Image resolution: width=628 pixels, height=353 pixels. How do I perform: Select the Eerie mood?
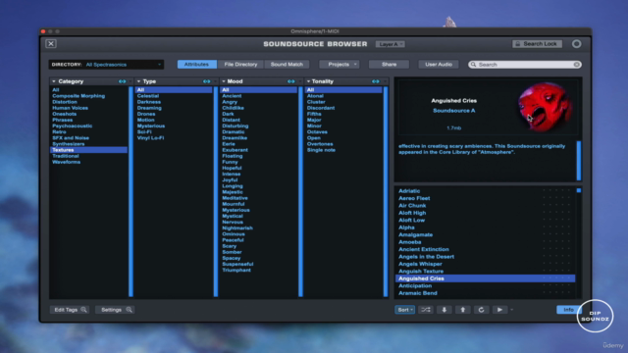229,144
